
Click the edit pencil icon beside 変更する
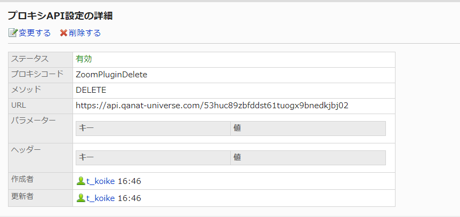point(13,33)
